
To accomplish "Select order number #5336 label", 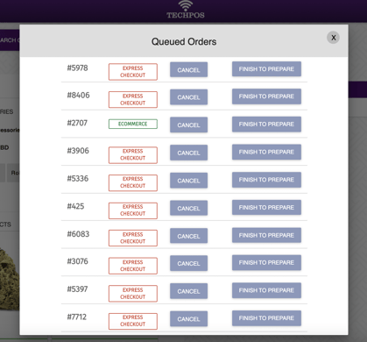I will (78, 179).
